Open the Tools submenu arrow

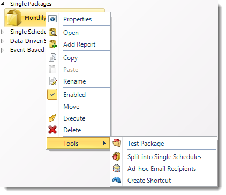[104, 143]
